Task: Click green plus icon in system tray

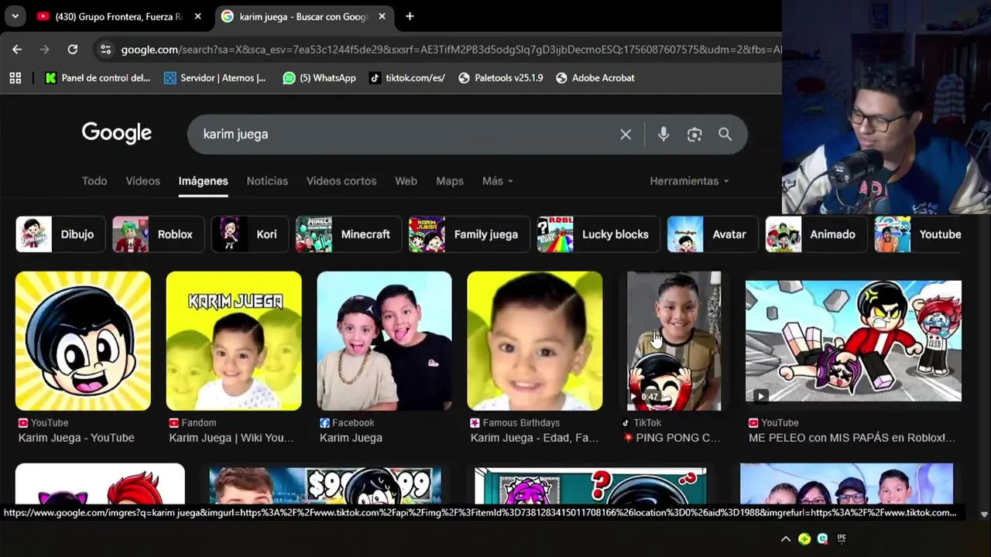Action: pos(804,539)
